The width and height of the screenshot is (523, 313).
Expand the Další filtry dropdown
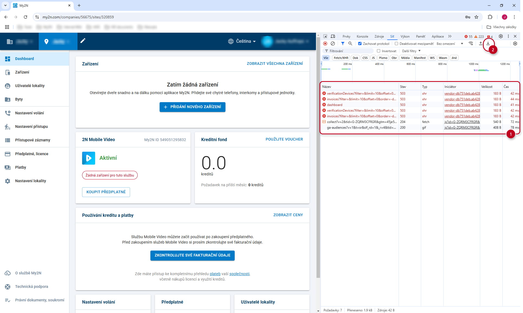point(411,51)
